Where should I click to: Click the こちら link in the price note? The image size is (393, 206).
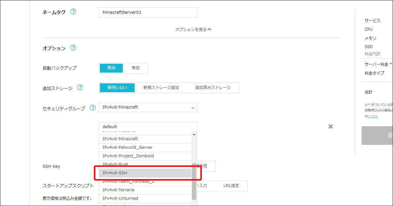point(373,116)
